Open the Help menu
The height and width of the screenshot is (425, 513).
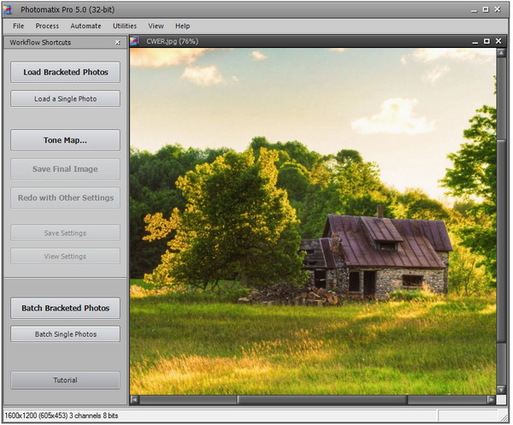(x=182, y=26)
